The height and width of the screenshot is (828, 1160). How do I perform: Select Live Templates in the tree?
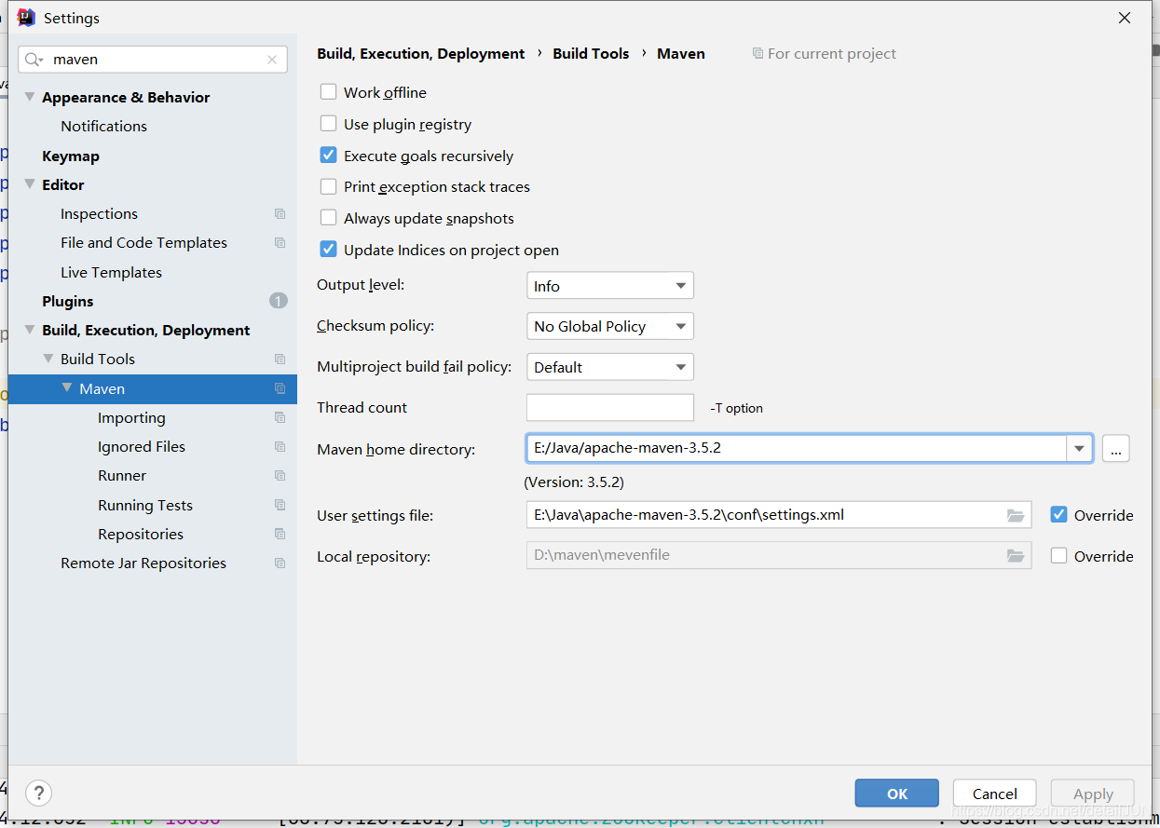pyautogui.click(x=112, y=272)
